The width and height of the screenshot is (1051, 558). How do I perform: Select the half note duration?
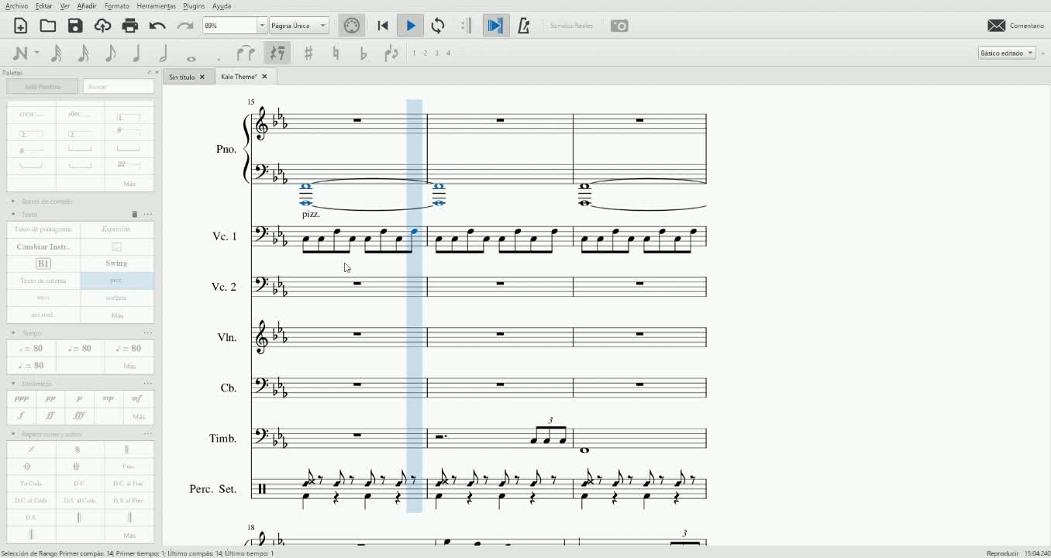(x=164, y=53)
